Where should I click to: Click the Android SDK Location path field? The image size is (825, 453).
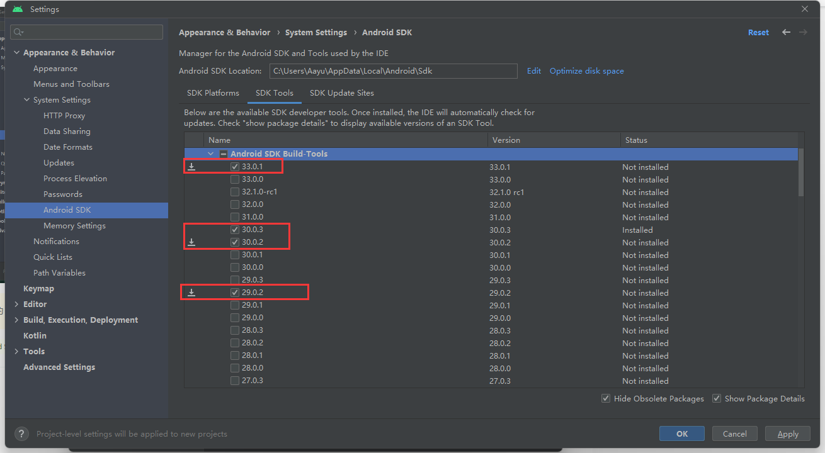[393, 71]
